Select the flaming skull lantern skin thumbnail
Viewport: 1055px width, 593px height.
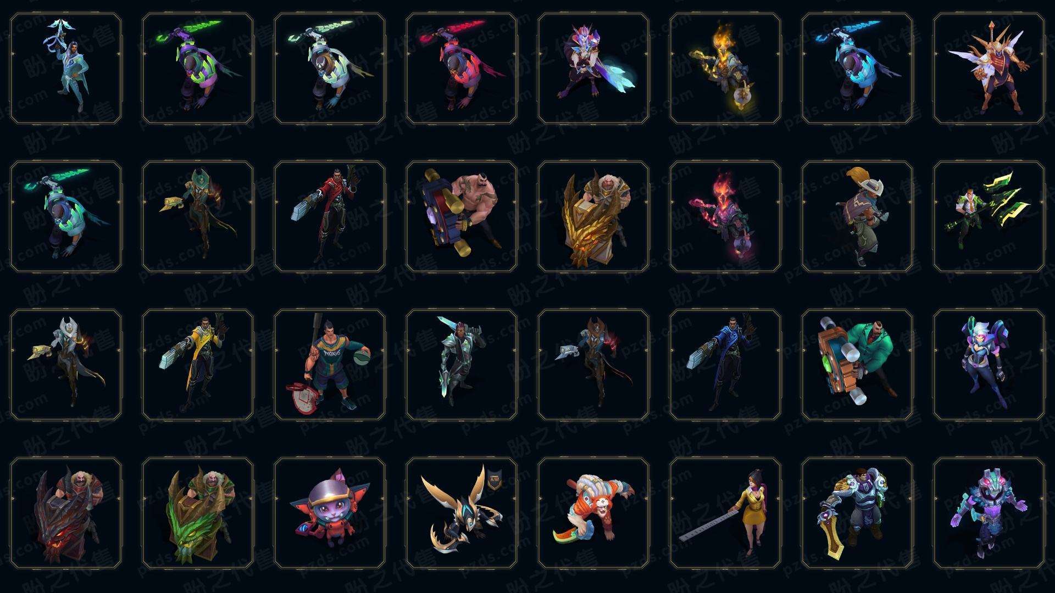point(725,69)
